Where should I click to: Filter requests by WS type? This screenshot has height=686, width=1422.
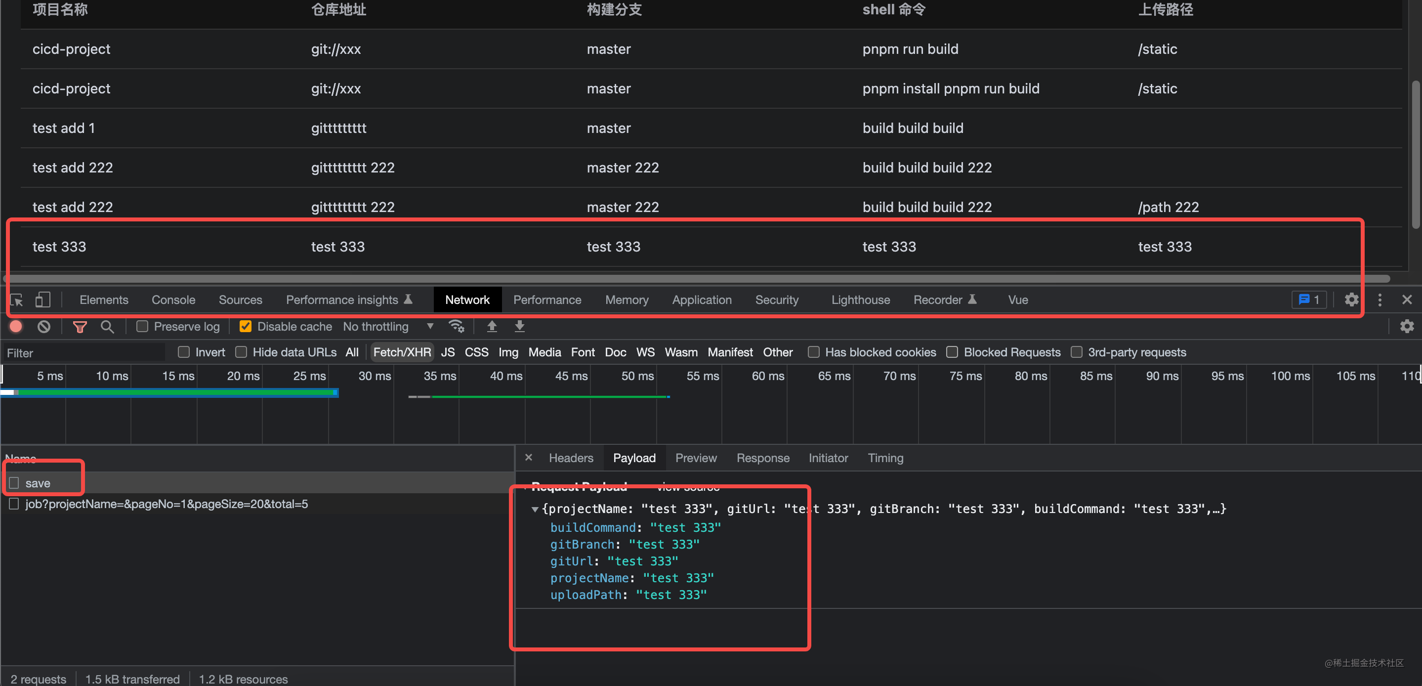[645, 352]
